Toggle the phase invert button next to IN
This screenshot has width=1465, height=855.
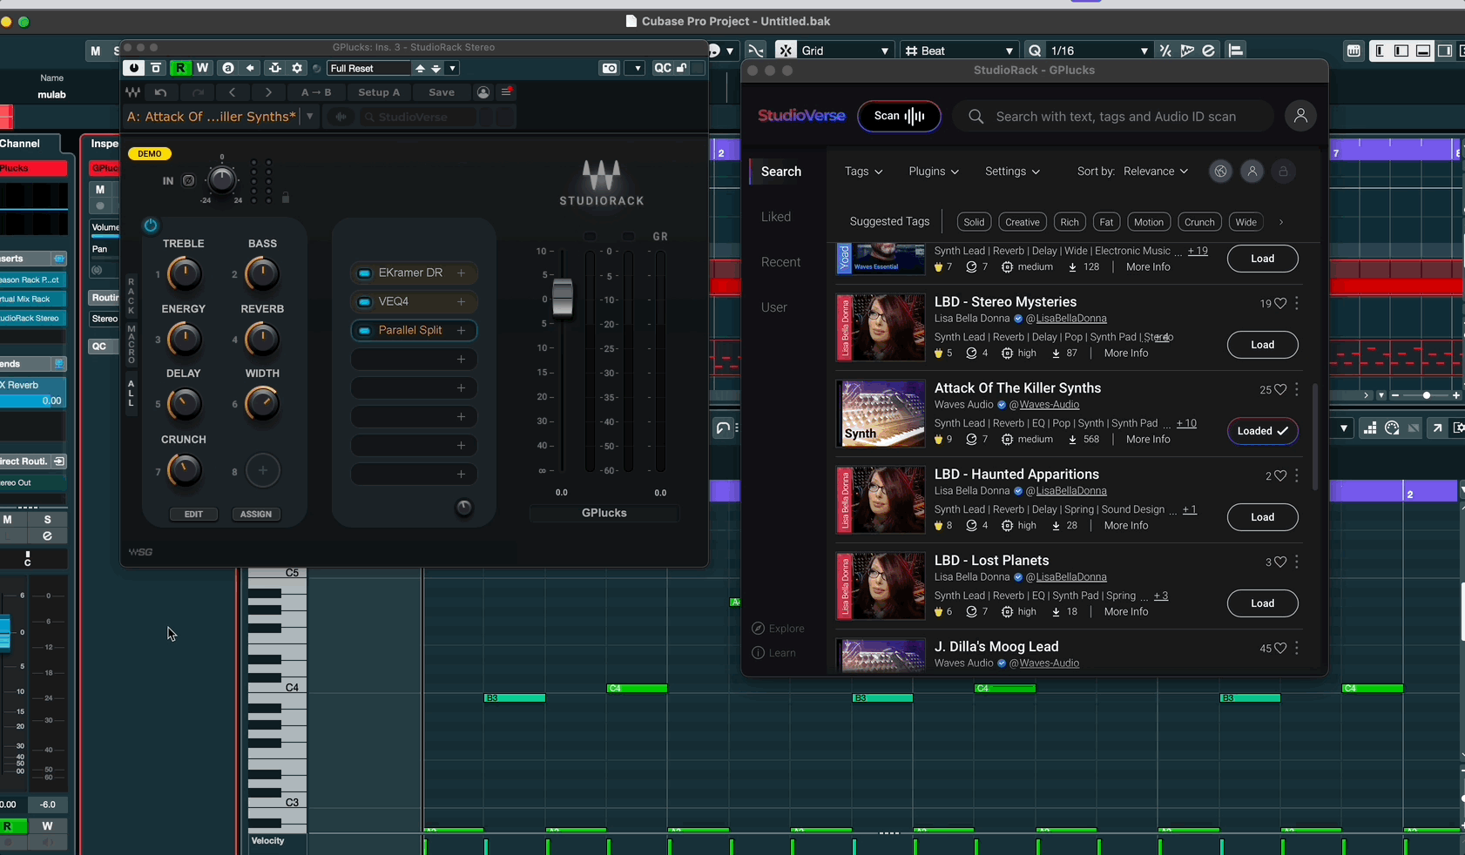[x=188, y=181]
